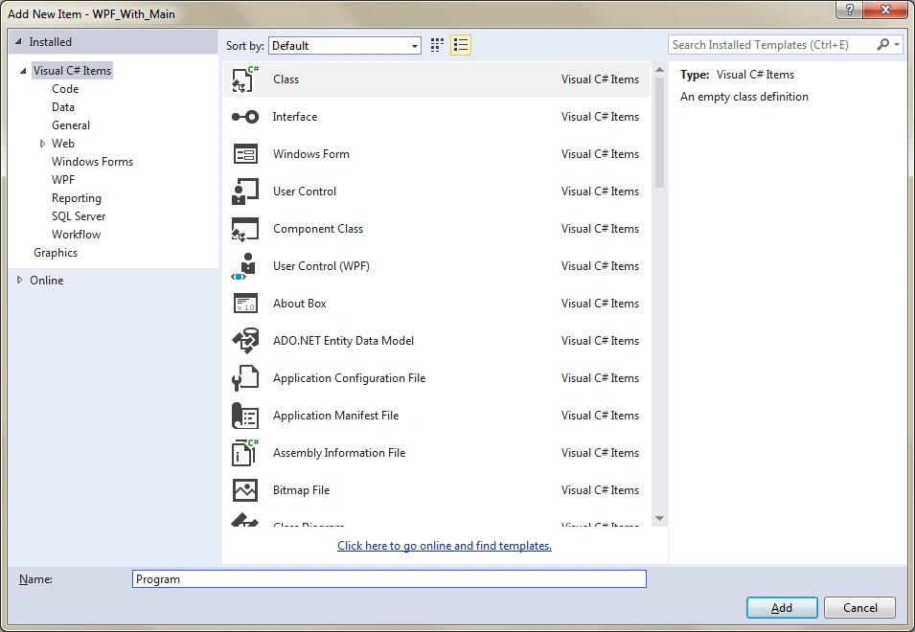Expand the Online templates section

point(19,280)
